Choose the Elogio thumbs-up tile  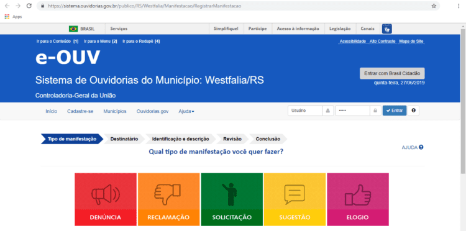click(358, 199)
